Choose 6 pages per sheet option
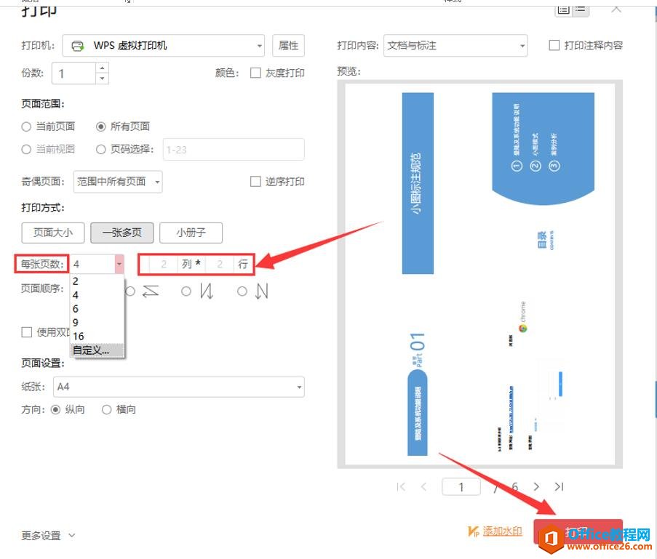Image resolution: width=657 pixels, height=559 pixels. pyautogui.click(x=97, y=309)
